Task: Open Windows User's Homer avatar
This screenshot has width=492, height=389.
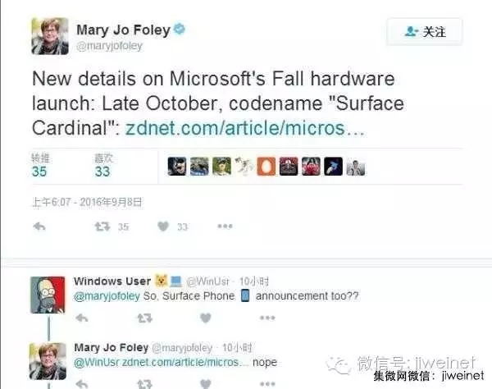Action: pos(48,295)
